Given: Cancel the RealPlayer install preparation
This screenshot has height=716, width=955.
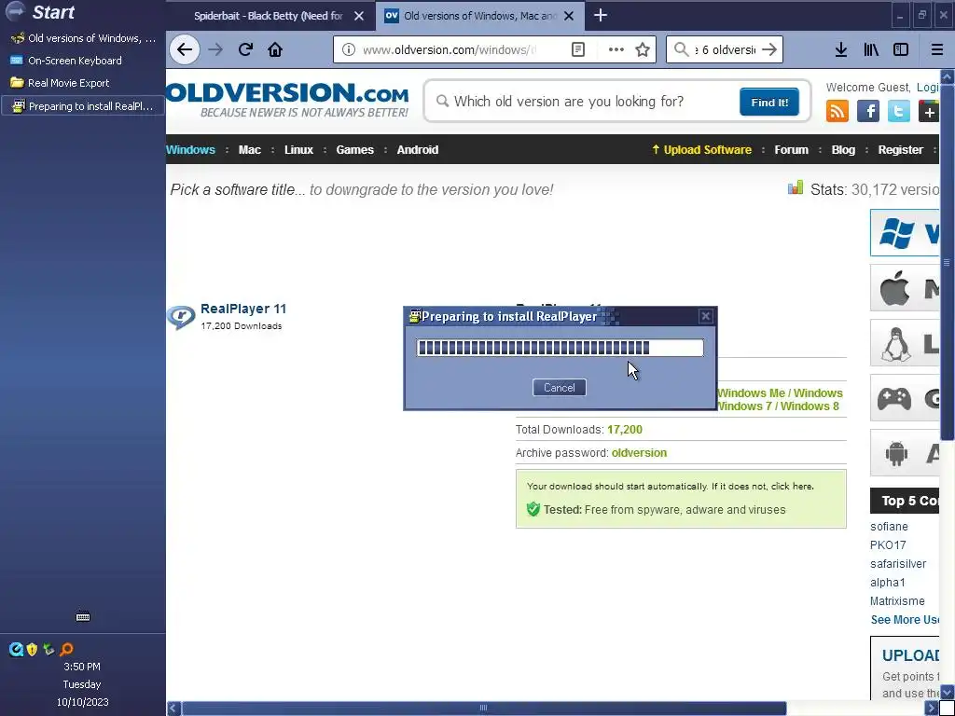Looking at the screenshot, I should coord(560,388).
